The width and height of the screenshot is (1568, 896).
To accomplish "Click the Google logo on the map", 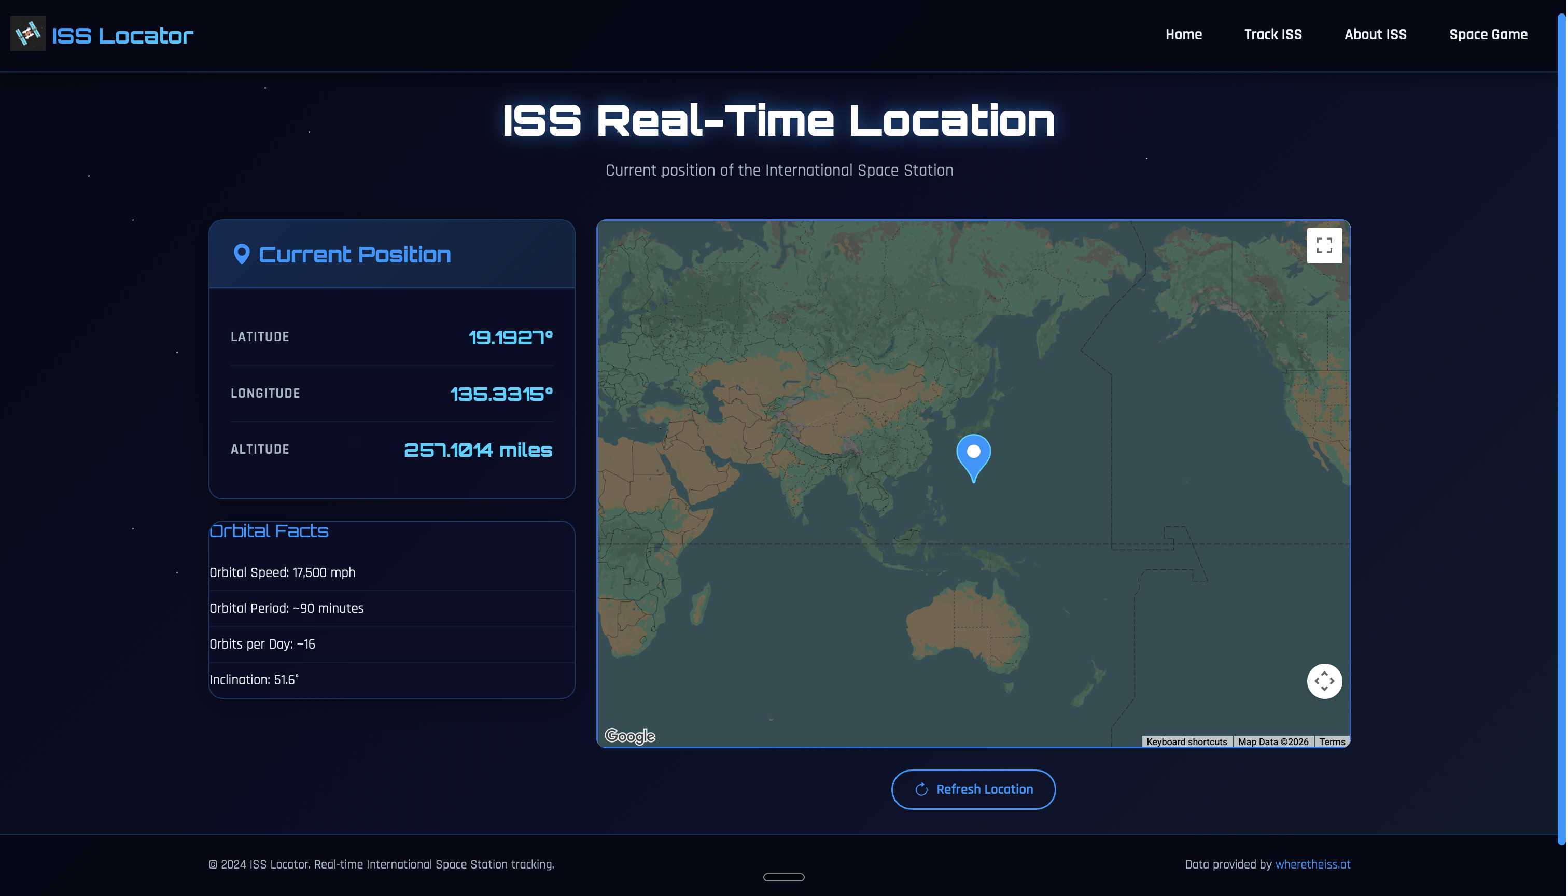I will [x=629, y=736].
